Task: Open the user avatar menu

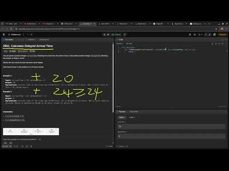Action: (x=214, y=35)
